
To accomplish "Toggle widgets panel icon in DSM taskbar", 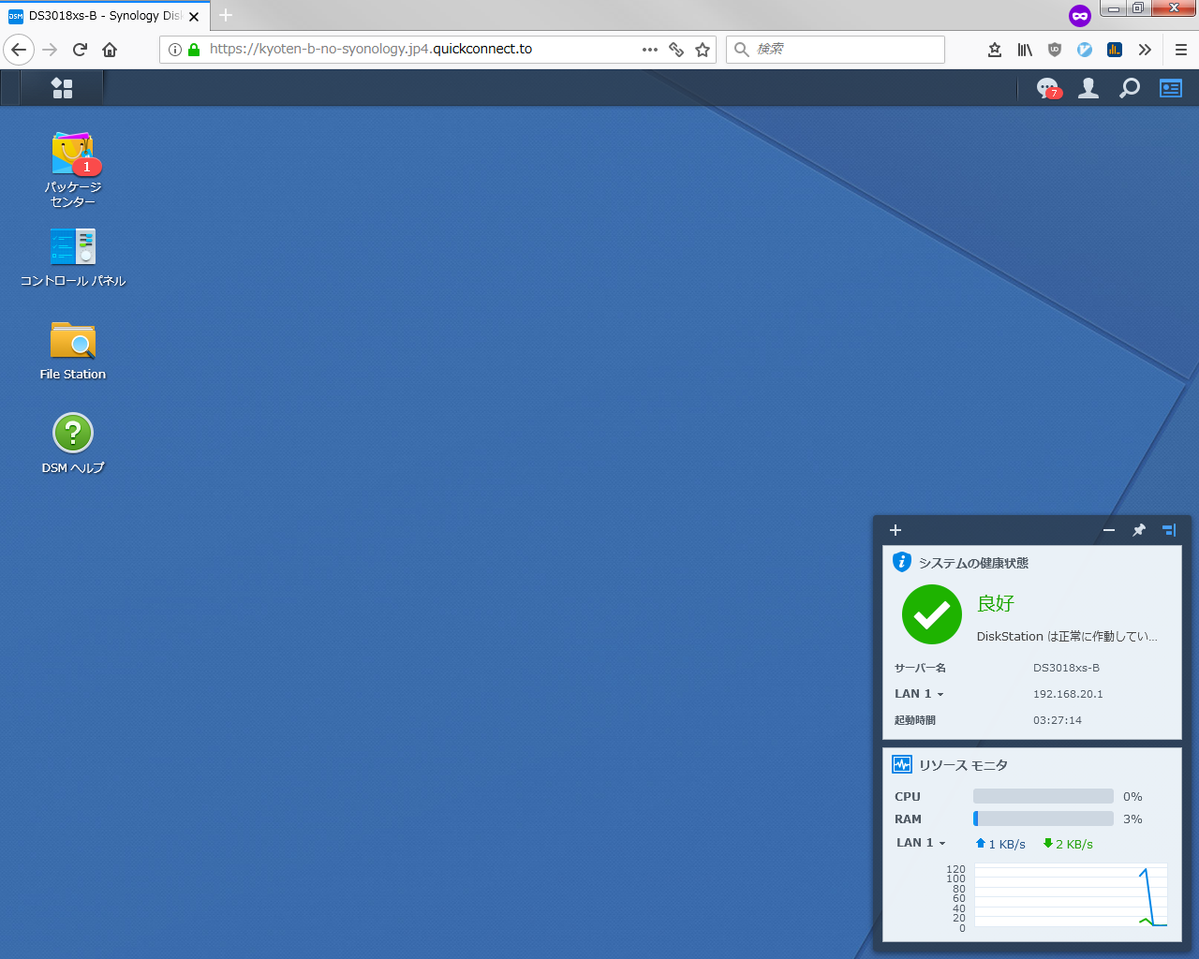I will coord(1171,88).
